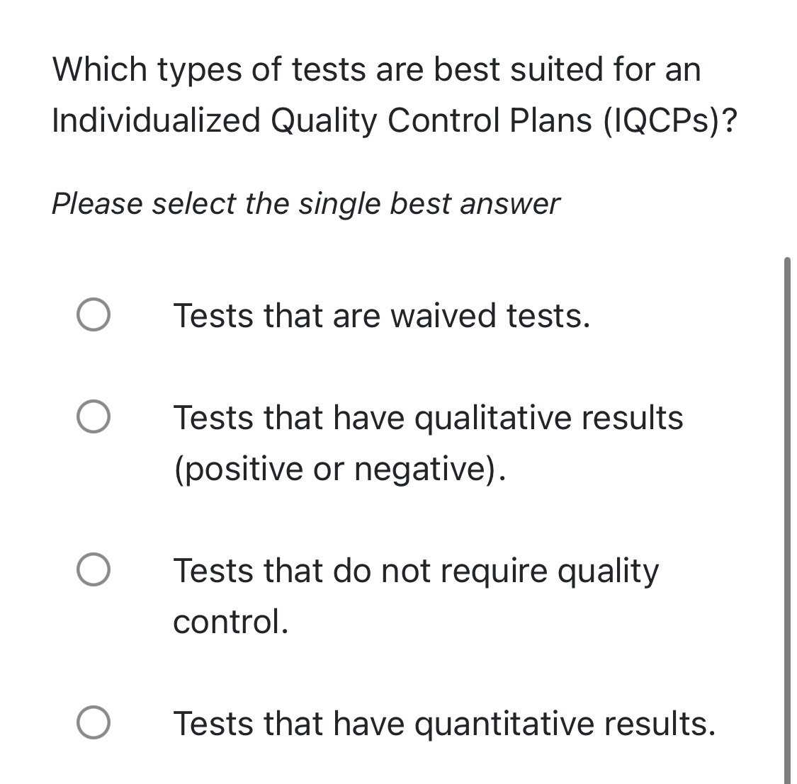Click the text '(positive or negative)'
The height and width of the screenshot is (784, 797).
click(340, 468)
